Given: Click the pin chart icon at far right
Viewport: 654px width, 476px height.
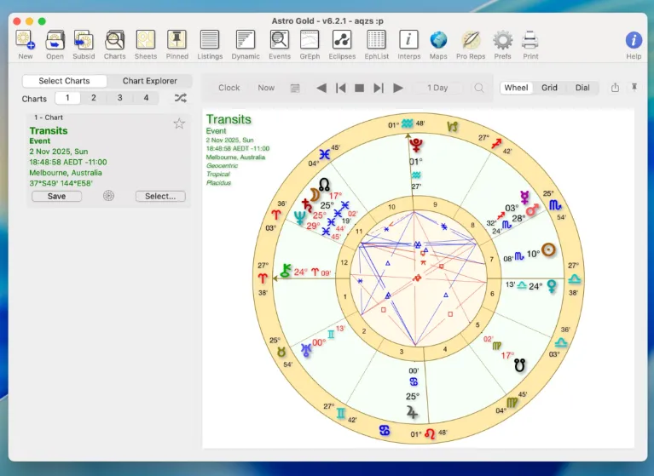Looking at the screenshot, I should (x=634, y=87).
